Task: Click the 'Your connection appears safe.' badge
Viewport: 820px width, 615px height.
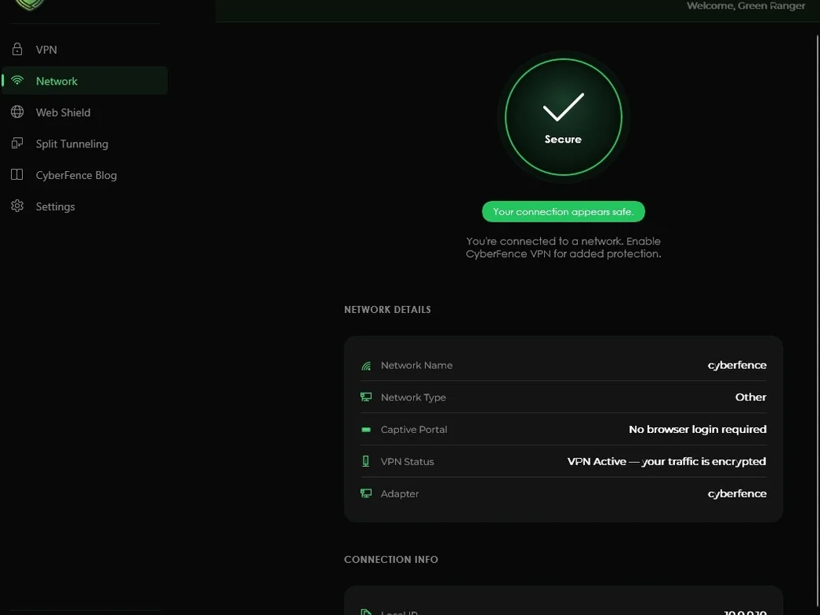Action: [x=563, y=211]
